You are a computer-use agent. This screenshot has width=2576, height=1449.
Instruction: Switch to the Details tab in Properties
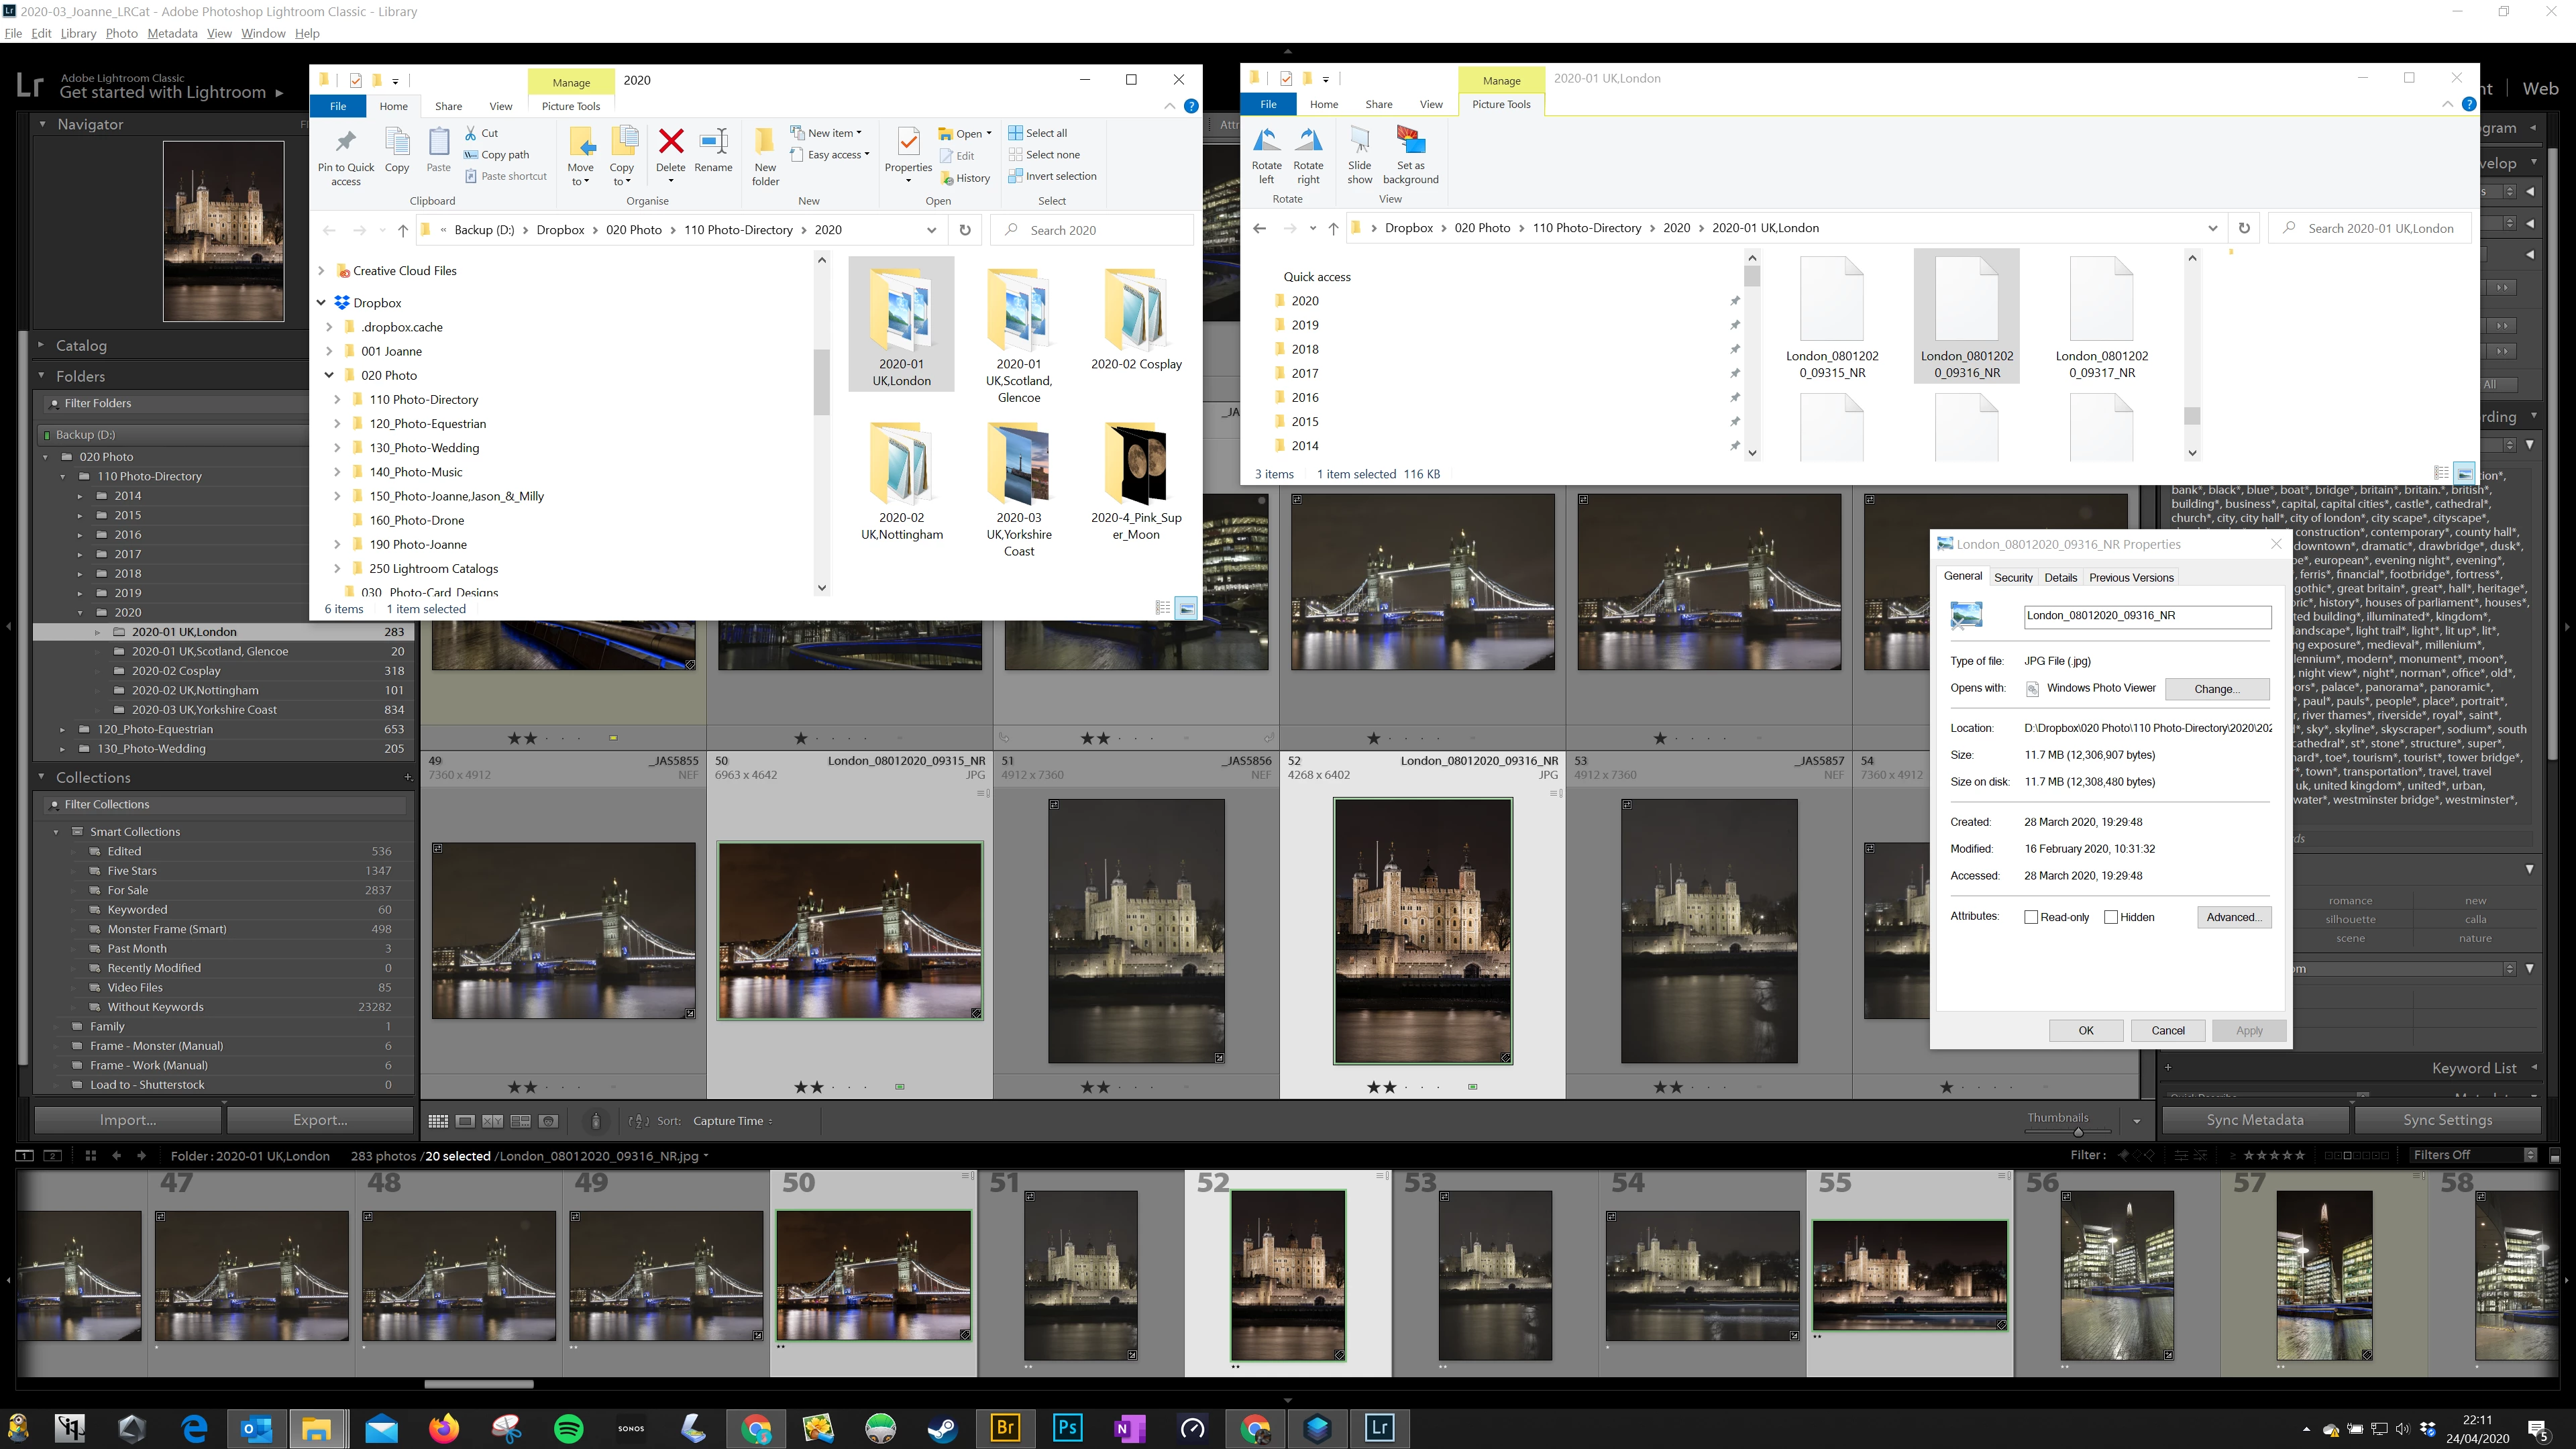click(x=2060, y=577)
